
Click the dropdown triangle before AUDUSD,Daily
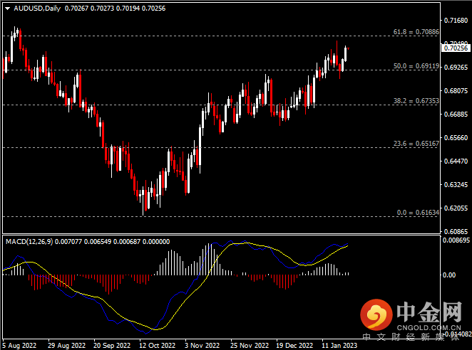(8, 9)
